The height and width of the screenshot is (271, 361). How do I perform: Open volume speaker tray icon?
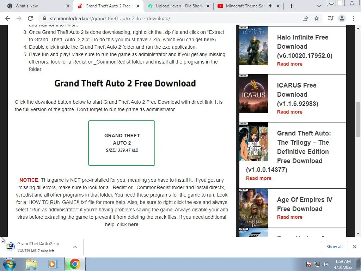325,264
